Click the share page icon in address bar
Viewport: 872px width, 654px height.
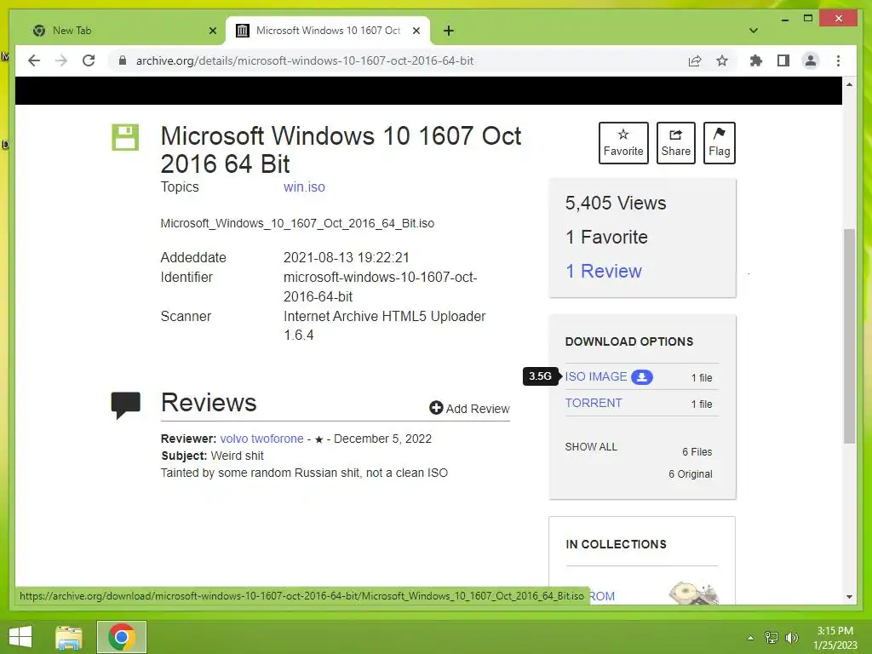pos(695,60)
